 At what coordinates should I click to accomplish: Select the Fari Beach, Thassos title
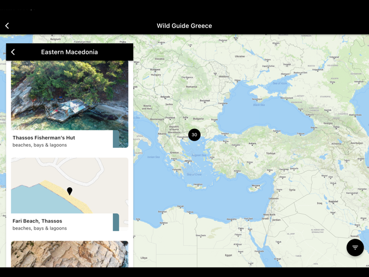[x=37, y=221]
